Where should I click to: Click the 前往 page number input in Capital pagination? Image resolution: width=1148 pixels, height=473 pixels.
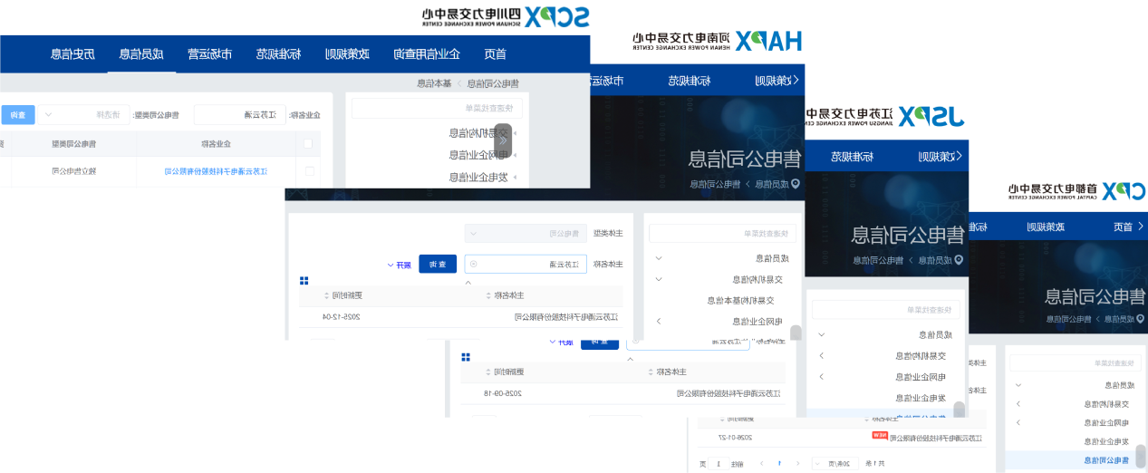point(720,463)
